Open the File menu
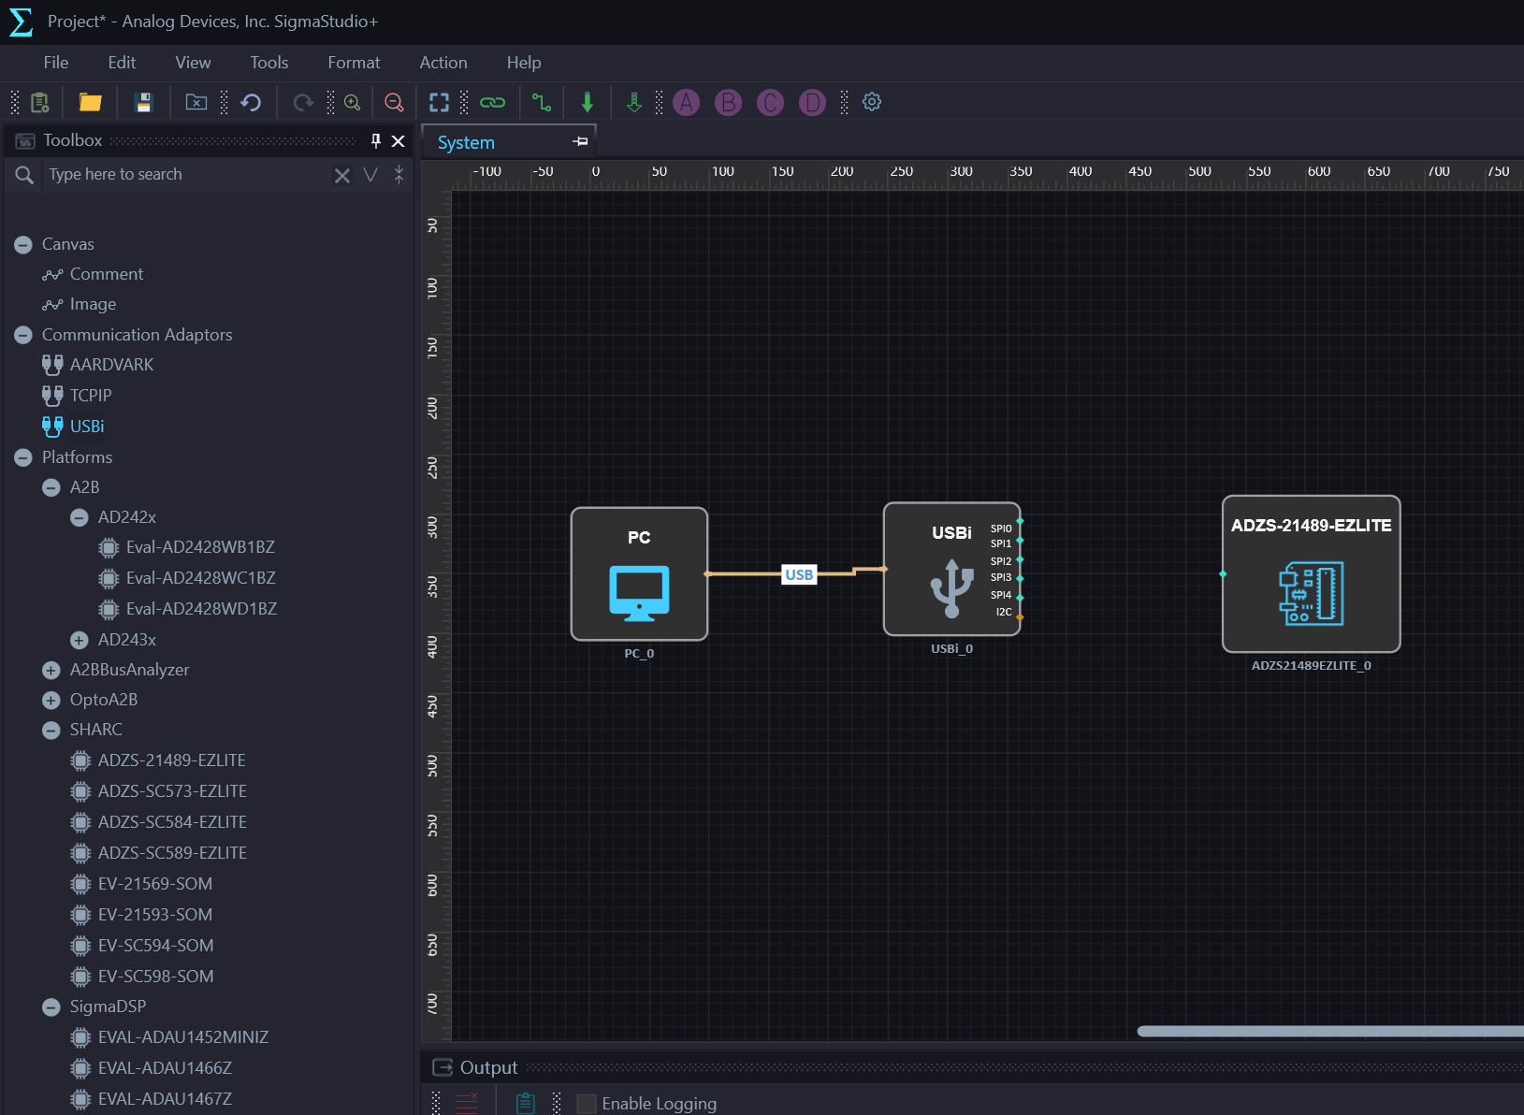This screenshot has height=1115, width=1524. (x=56, y=63)
